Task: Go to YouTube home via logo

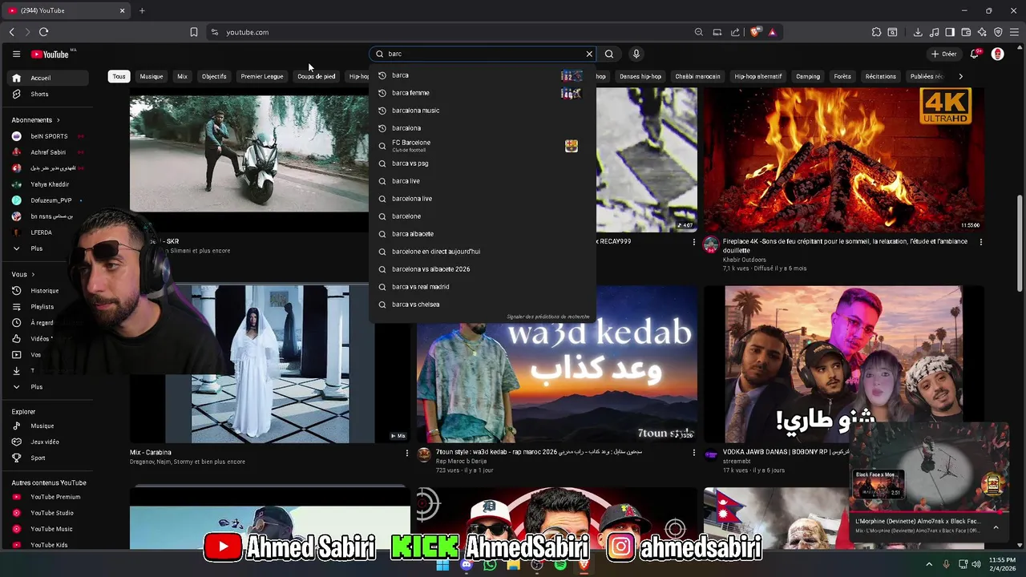Action: [50, 54]
